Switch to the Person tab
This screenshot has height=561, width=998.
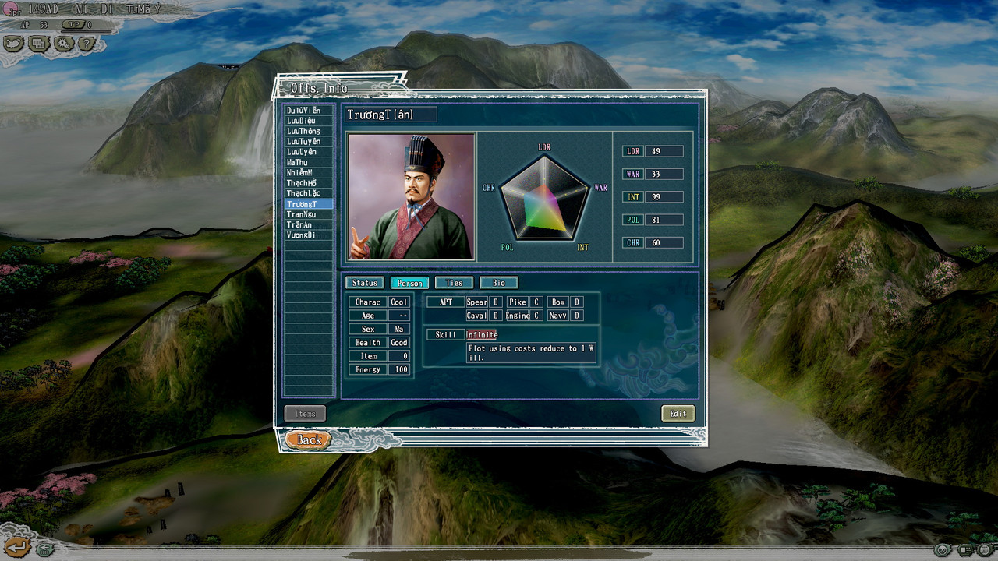409,283
